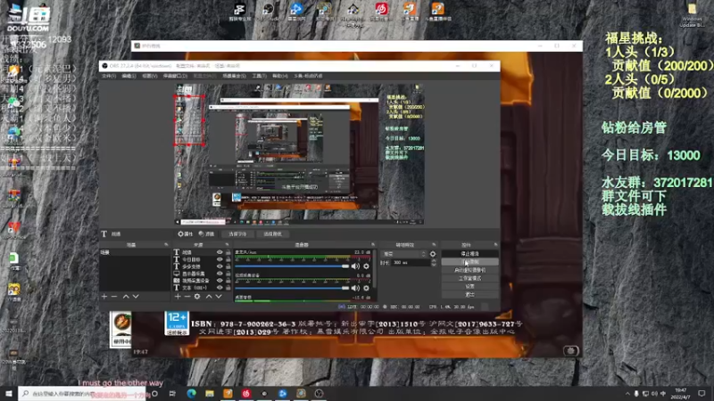Show hidden system tray icons chevron
The width and height of the screenshot is (714, 401).
627,393
